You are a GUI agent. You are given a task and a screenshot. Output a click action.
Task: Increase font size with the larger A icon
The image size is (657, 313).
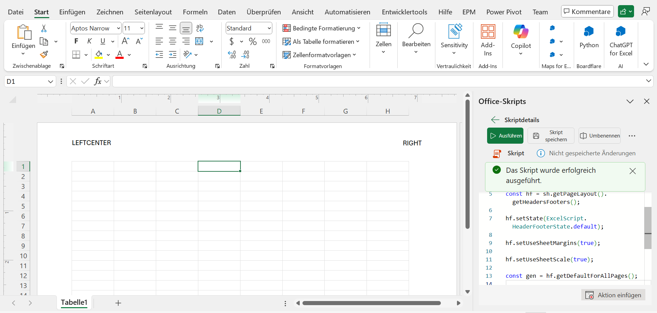126,41
